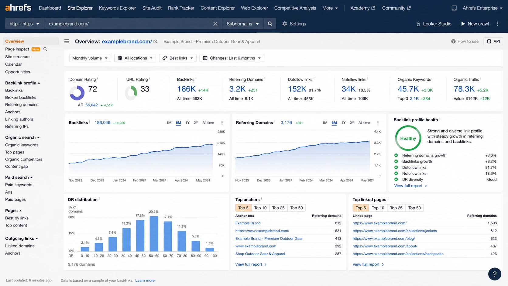
Task: Clear the URL search field
Action: tap(215, 24)
